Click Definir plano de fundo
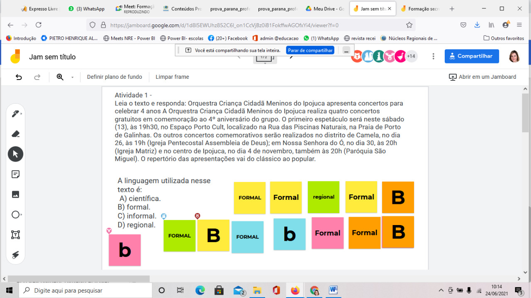Image resolution: width=531 pixels, height=298 pixels. coord(114,77)
